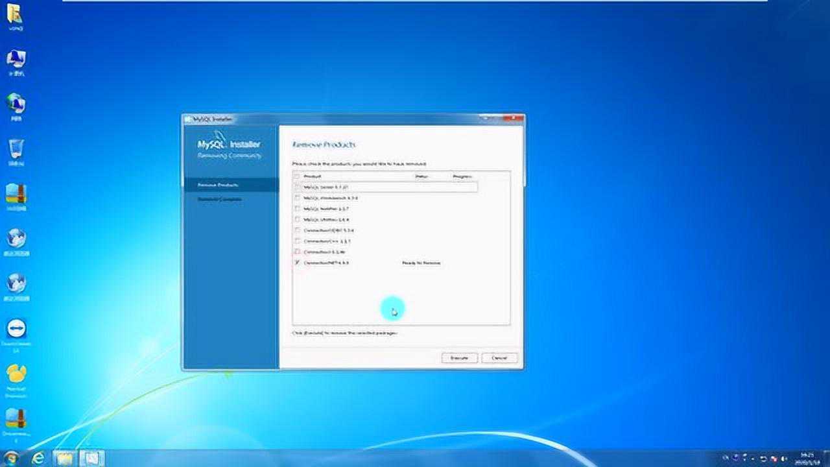Click the 'Ready to Remove' status text

pyautogui.click(x=421, y=263)
